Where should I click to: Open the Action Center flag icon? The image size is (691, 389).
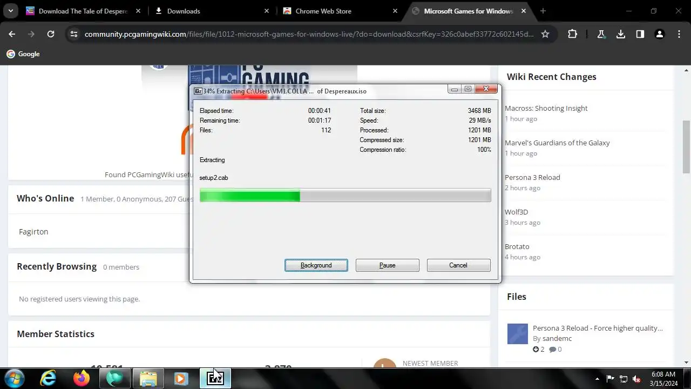pyautogui.click(x=610, y=379)
